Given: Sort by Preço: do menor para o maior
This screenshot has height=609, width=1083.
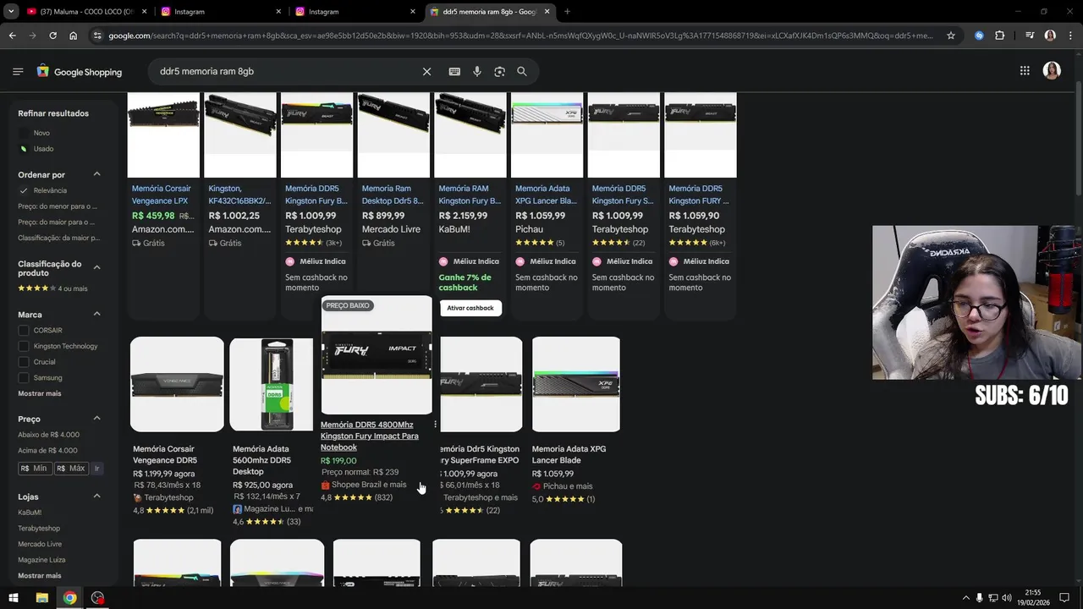Looking at the screenshot, I should point(57,206).
